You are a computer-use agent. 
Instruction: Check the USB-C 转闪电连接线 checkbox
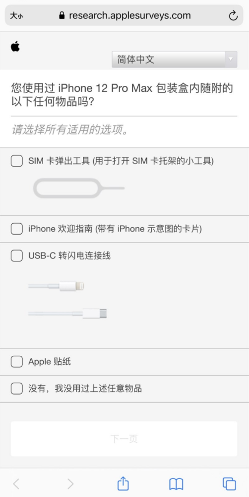tap(17, 255)
